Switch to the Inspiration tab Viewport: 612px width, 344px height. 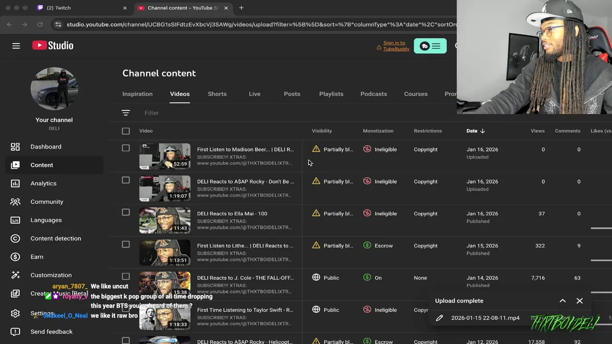137,94
